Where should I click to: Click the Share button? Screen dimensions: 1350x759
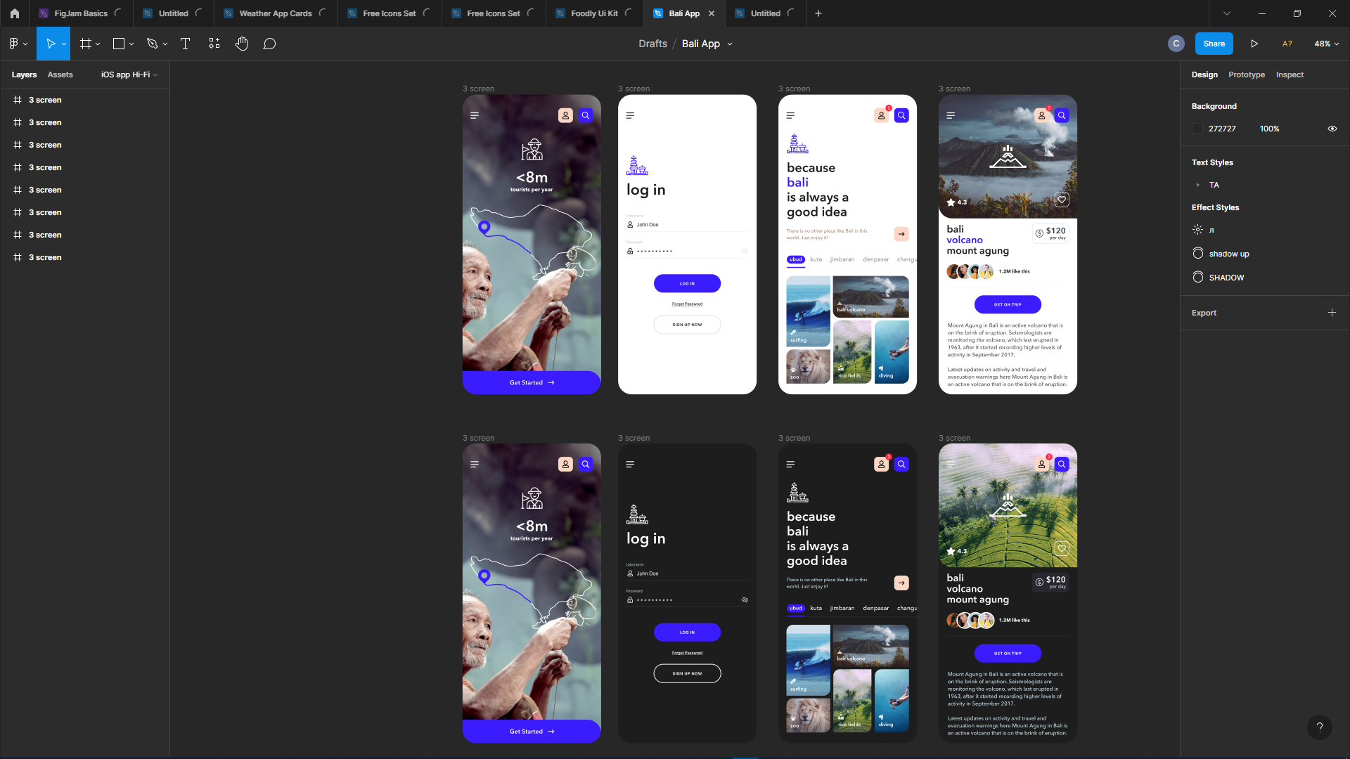[1213, 43]
